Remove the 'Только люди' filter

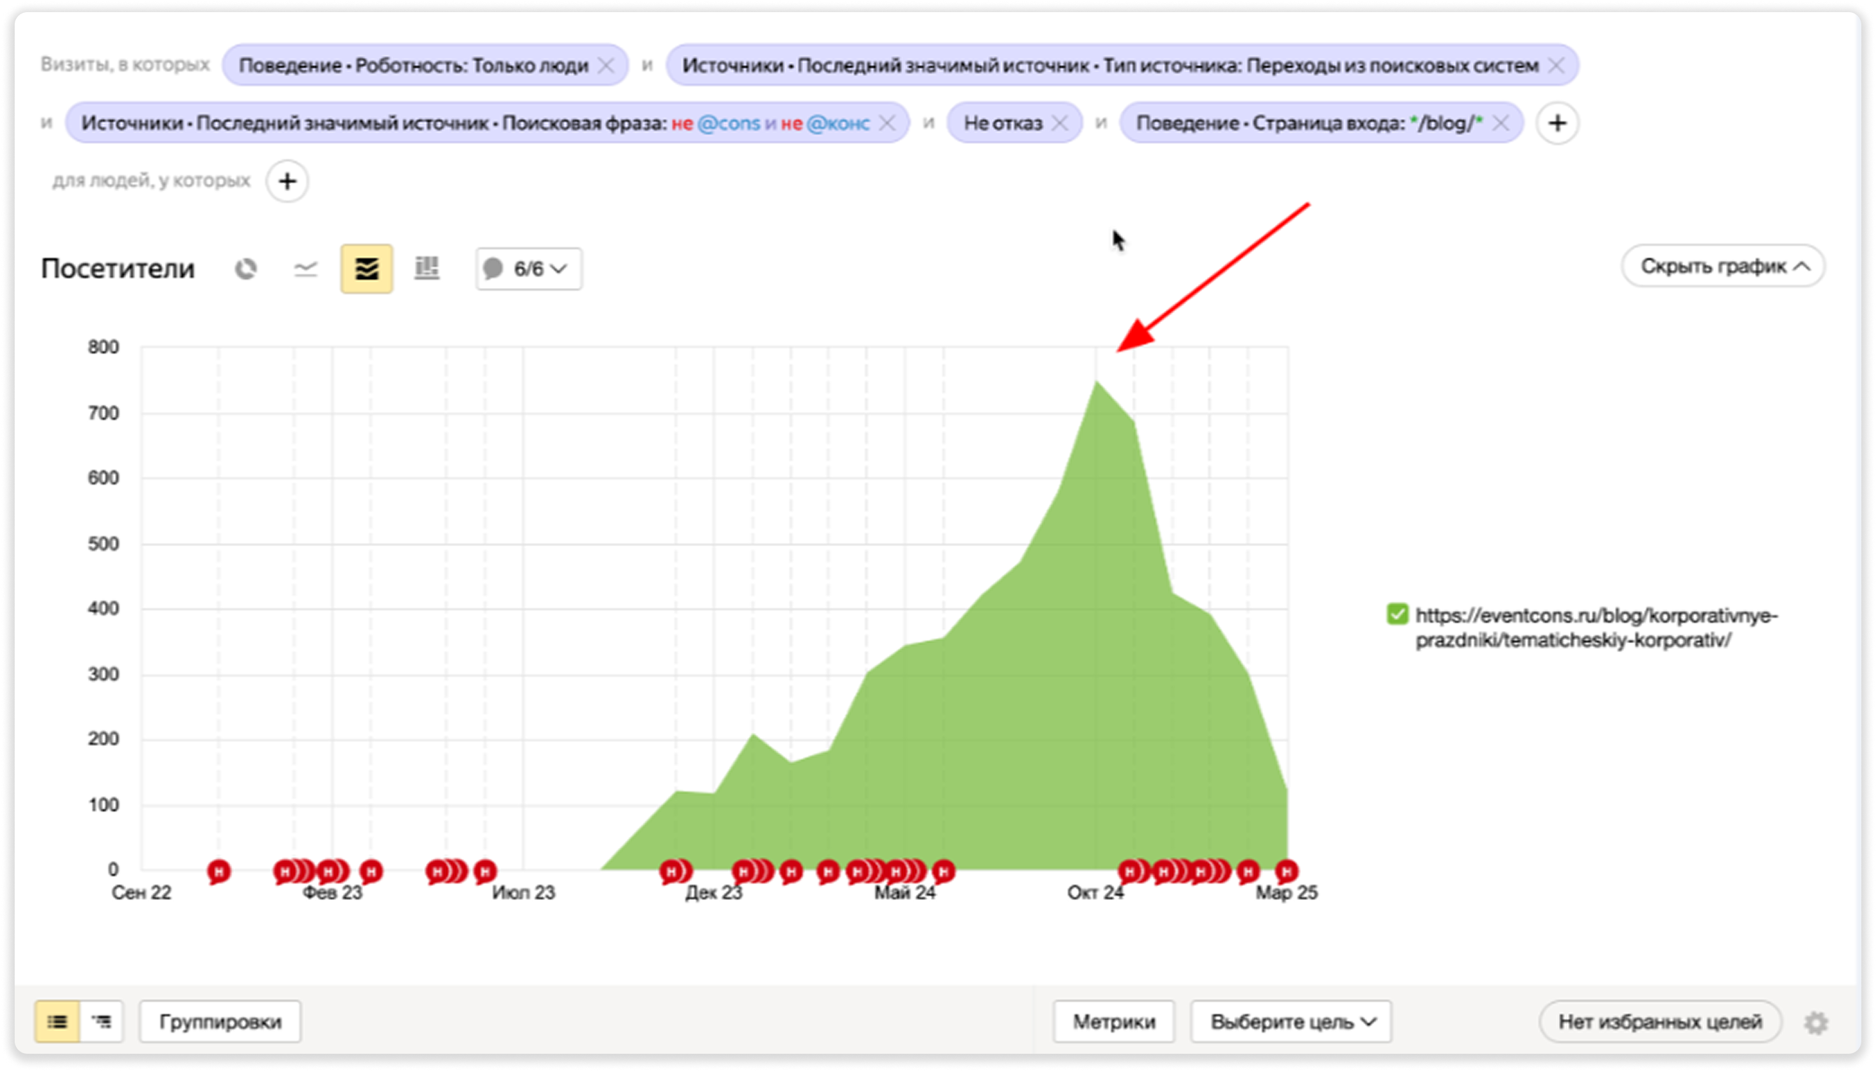[x=606, y=66]
